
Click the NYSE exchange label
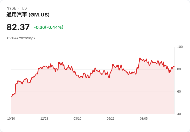[11, 8]
